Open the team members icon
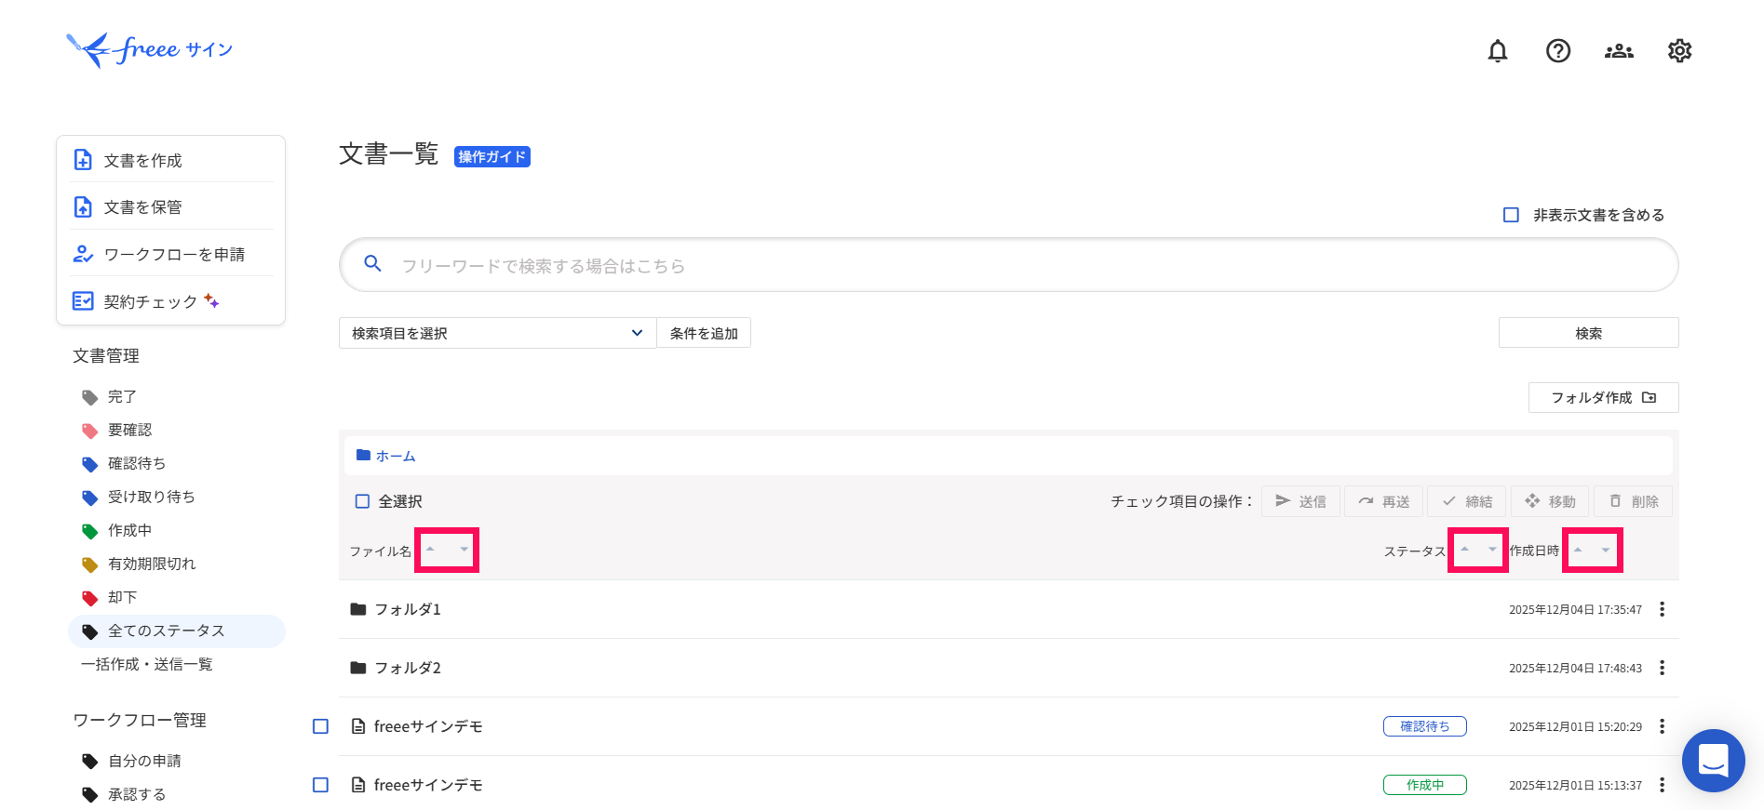Image resolution: width=1764 pixels, height=810 pixels. pyautogui.click(x=1619, y=50)
